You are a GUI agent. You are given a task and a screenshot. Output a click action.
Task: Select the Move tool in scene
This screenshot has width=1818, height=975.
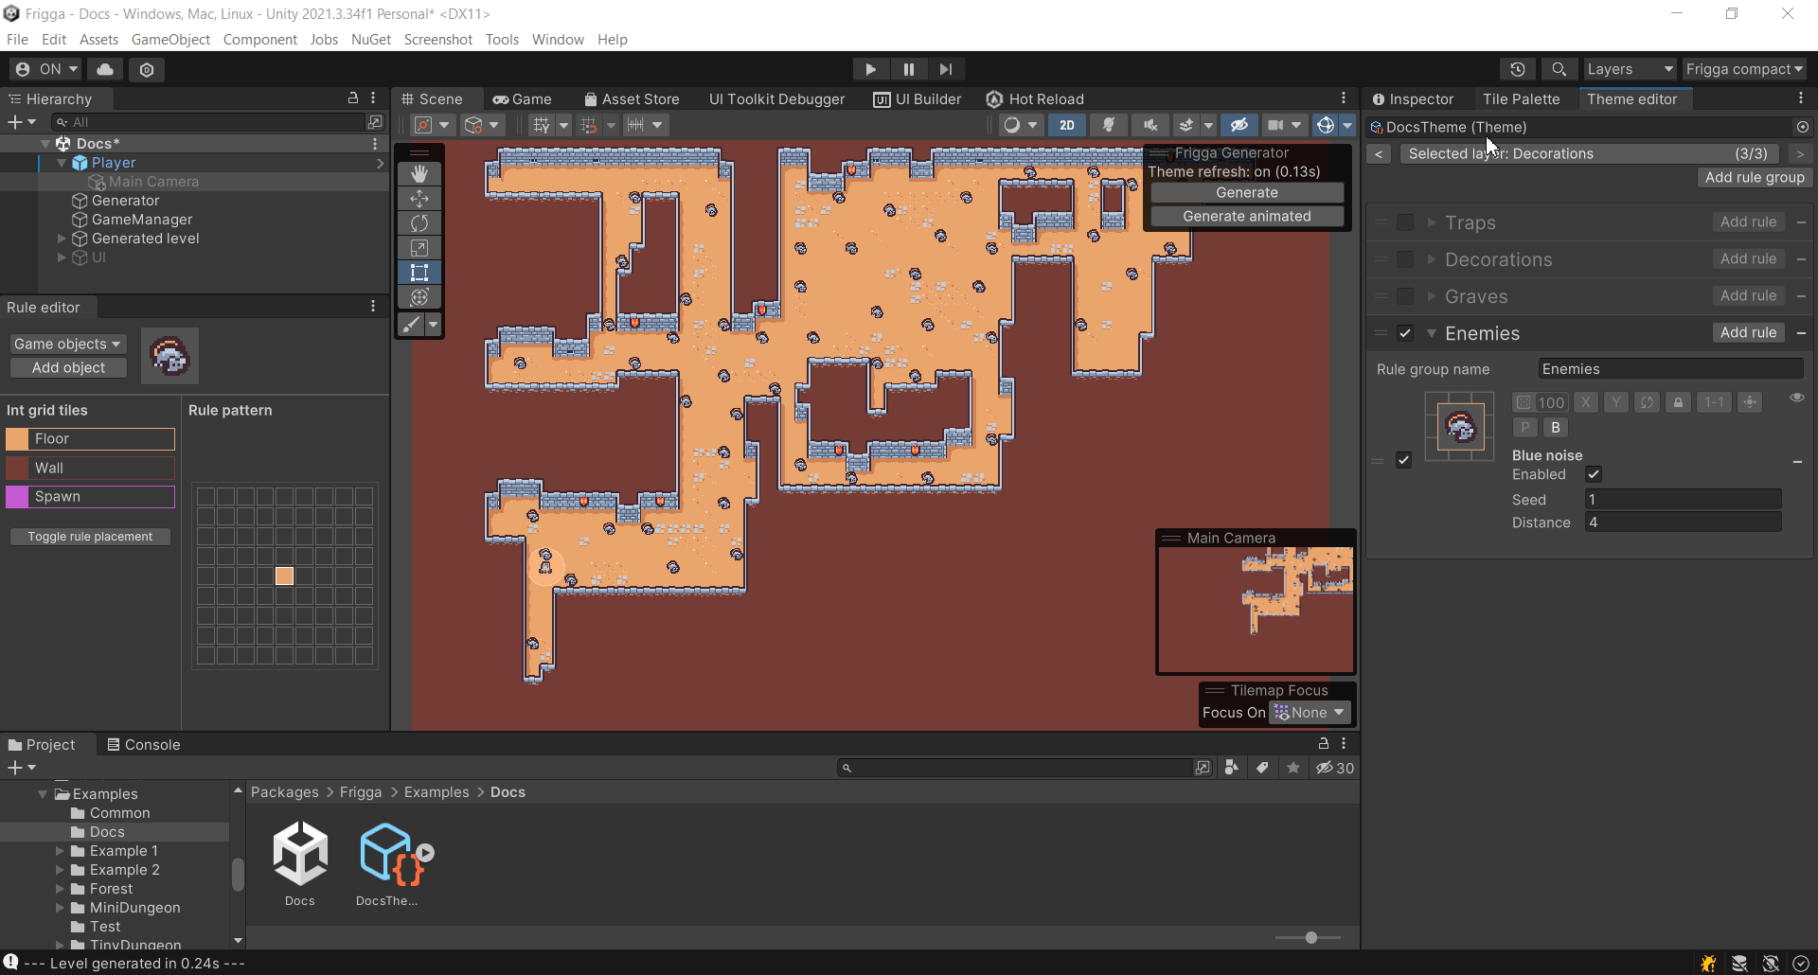point(419,198)
